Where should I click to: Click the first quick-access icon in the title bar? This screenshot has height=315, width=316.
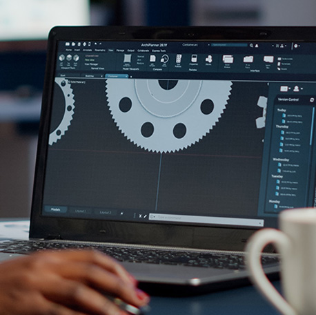pyautogui.click(x=68, y=44)
